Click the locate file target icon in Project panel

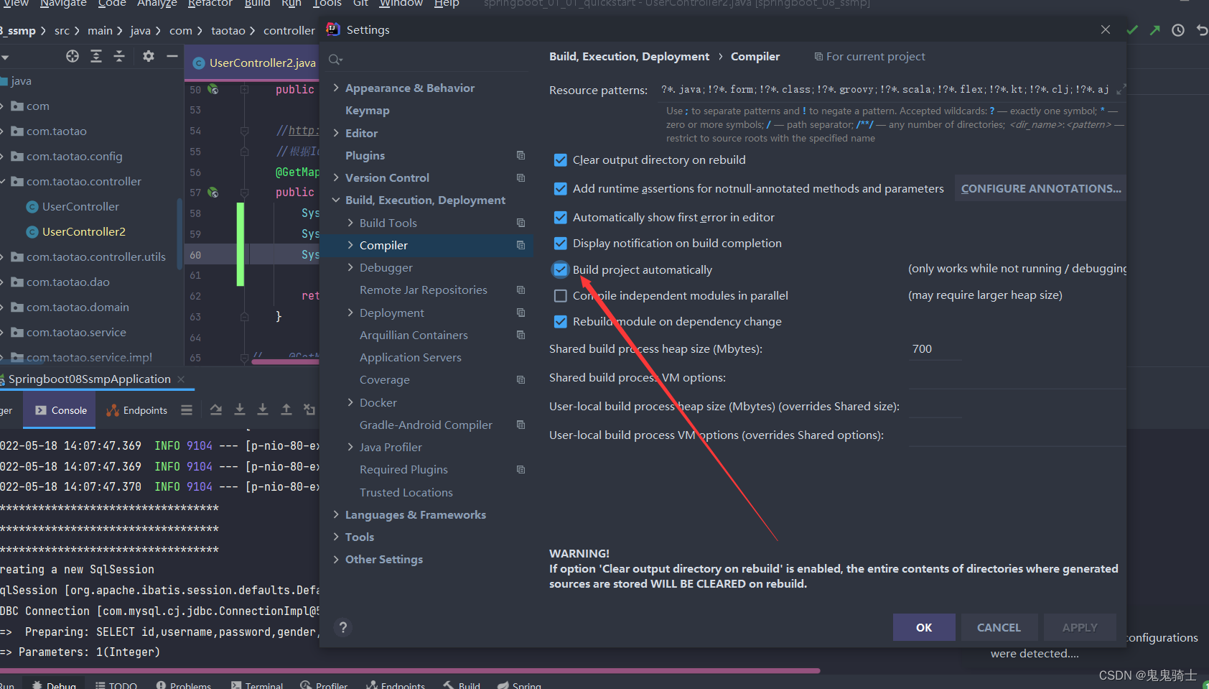(x=73, y=56)
